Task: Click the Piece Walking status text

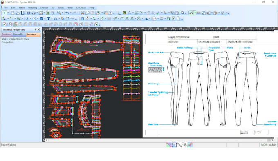Action: tap(9, 145)
